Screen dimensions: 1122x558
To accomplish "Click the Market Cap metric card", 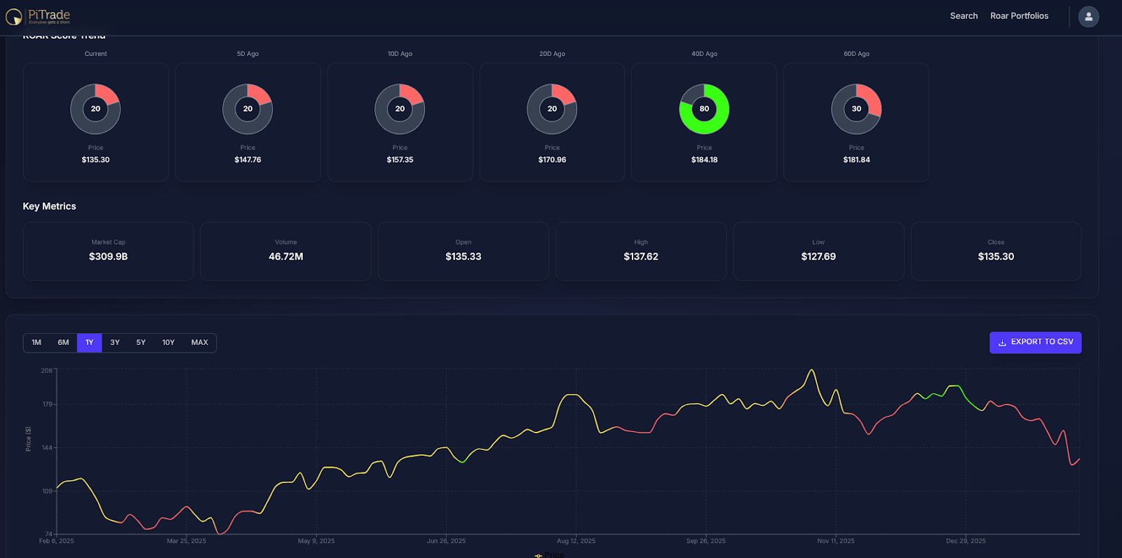I will 108,251.
